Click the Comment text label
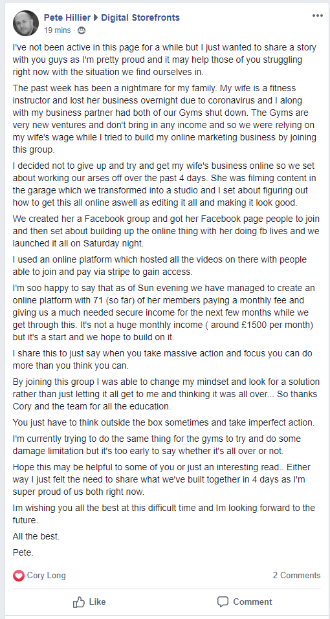 click(x=252, y=602)
